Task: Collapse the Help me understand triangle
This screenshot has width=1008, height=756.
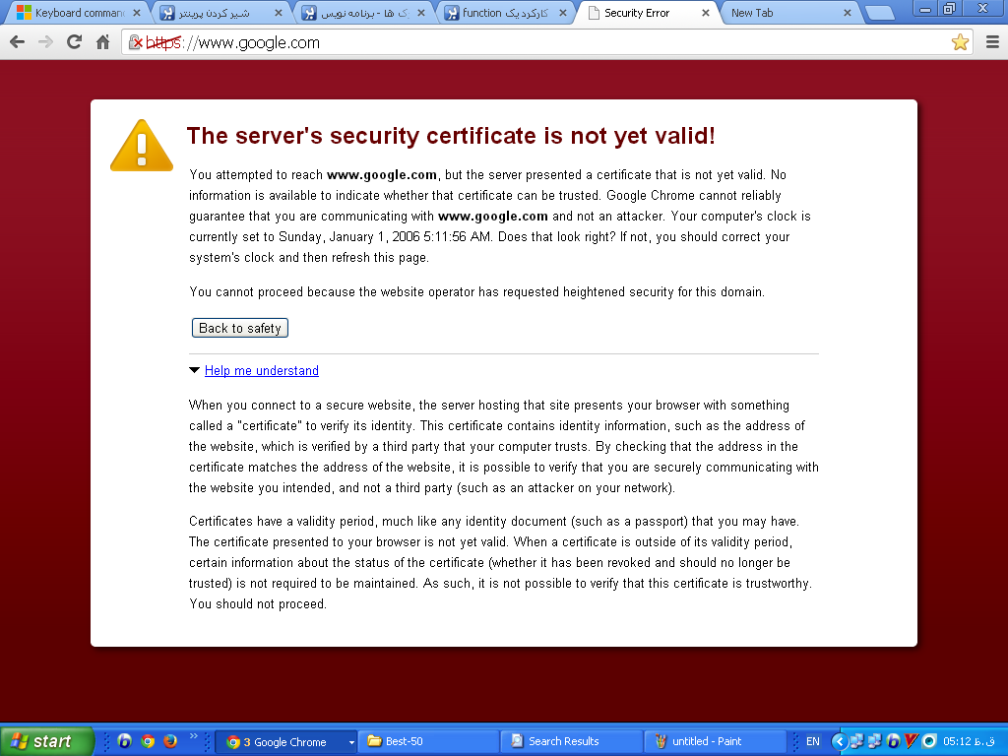Action: (x=194, y=370)
